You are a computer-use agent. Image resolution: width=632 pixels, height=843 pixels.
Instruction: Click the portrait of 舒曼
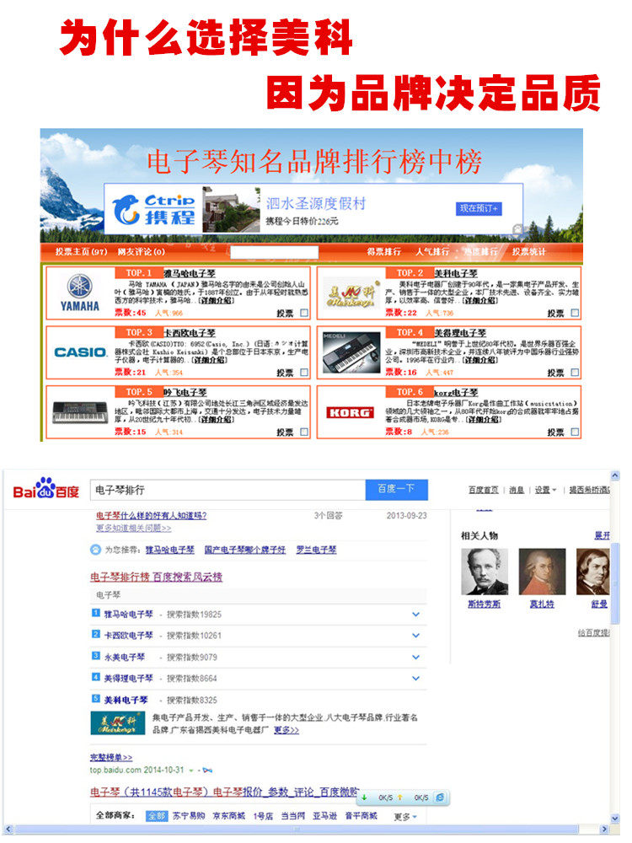(x=593, y=572)
